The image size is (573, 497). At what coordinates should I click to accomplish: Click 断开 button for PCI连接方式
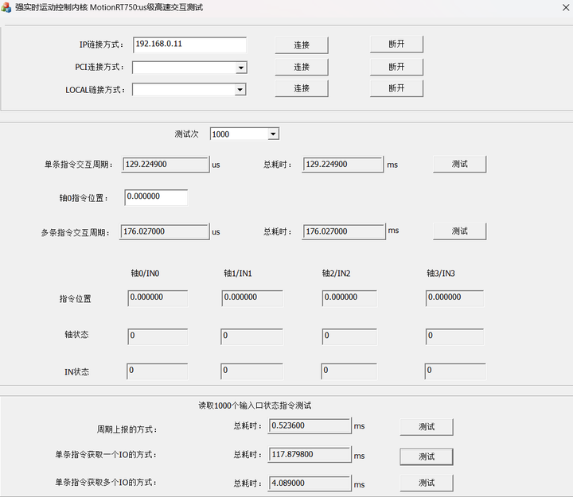click(x=396, y=67)
